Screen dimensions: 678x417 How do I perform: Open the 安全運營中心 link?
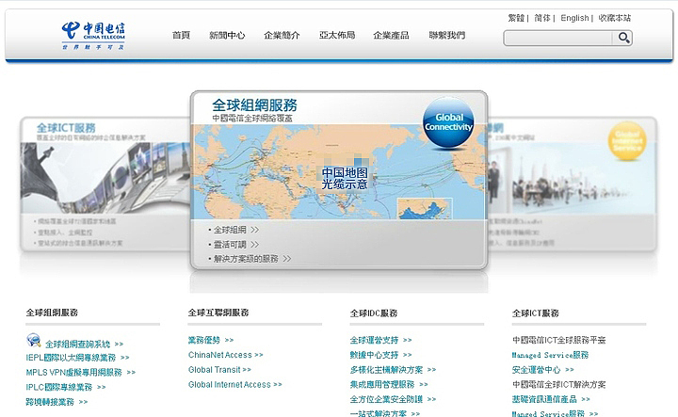(x=537, y=370)
